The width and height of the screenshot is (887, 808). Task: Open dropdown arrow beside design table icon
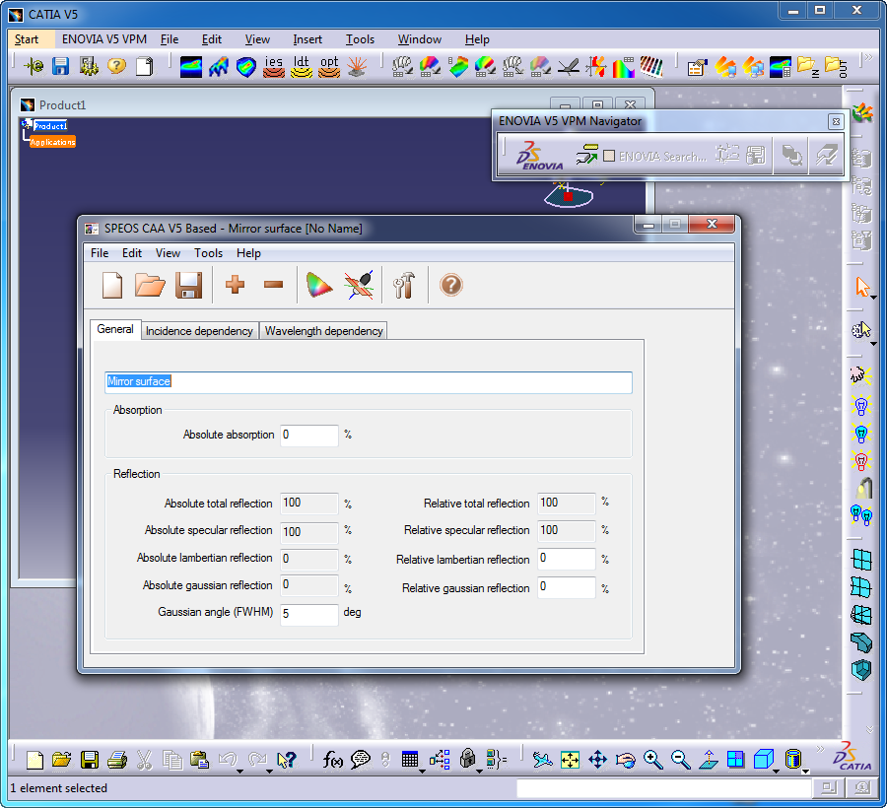[x=422, y=772]
